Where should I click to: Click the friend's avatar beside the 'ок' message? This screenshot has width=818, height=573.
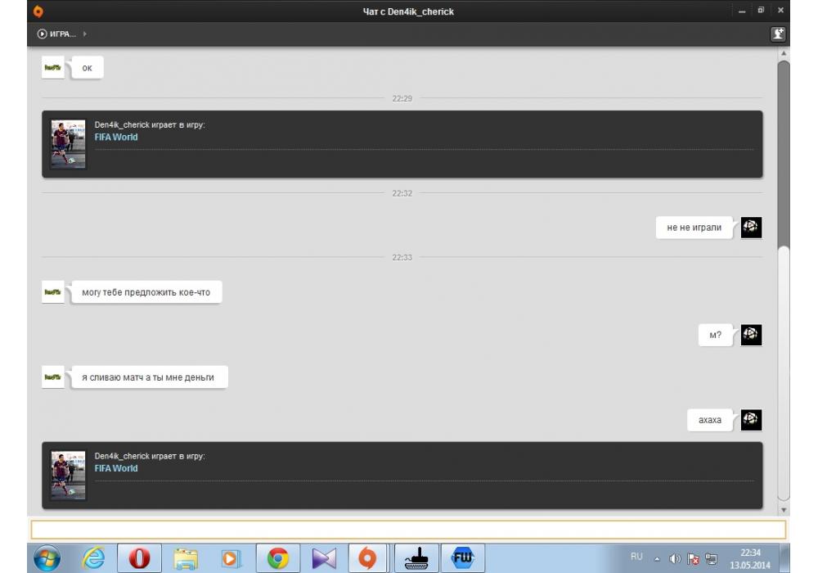point(53,68)
